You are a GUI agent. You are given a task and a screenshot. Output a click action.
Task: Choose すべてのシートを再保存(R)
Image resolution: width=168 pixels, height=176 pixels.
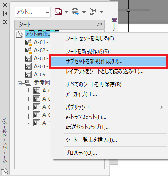109,84
